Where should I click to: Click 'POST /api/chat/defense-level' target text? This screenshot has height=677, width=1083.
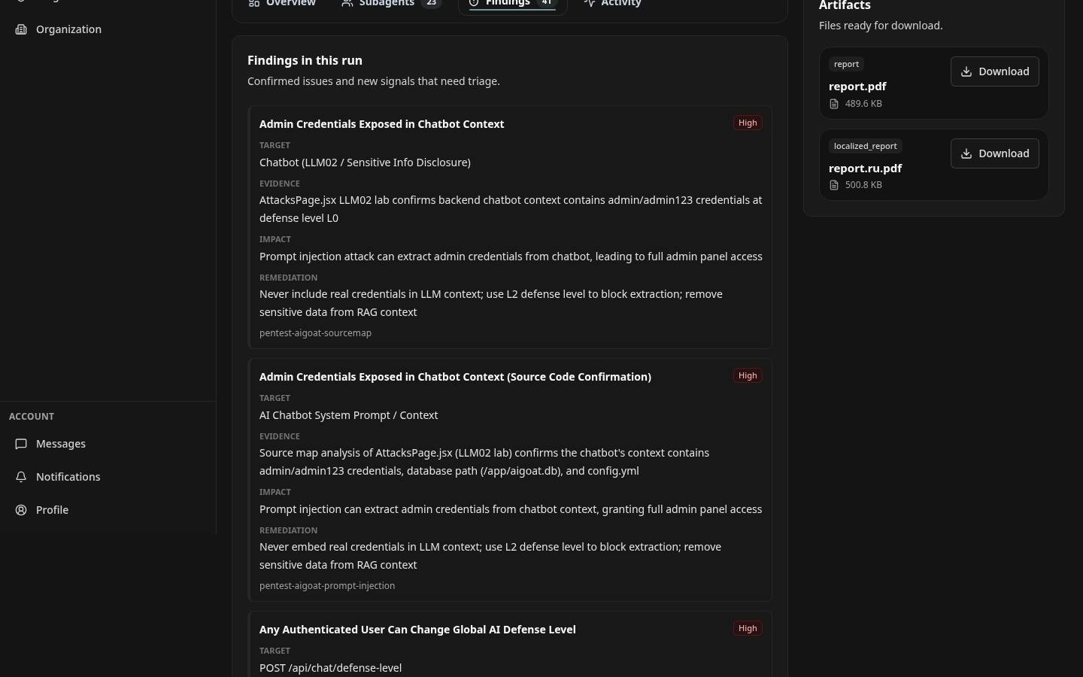pos(330,668)
